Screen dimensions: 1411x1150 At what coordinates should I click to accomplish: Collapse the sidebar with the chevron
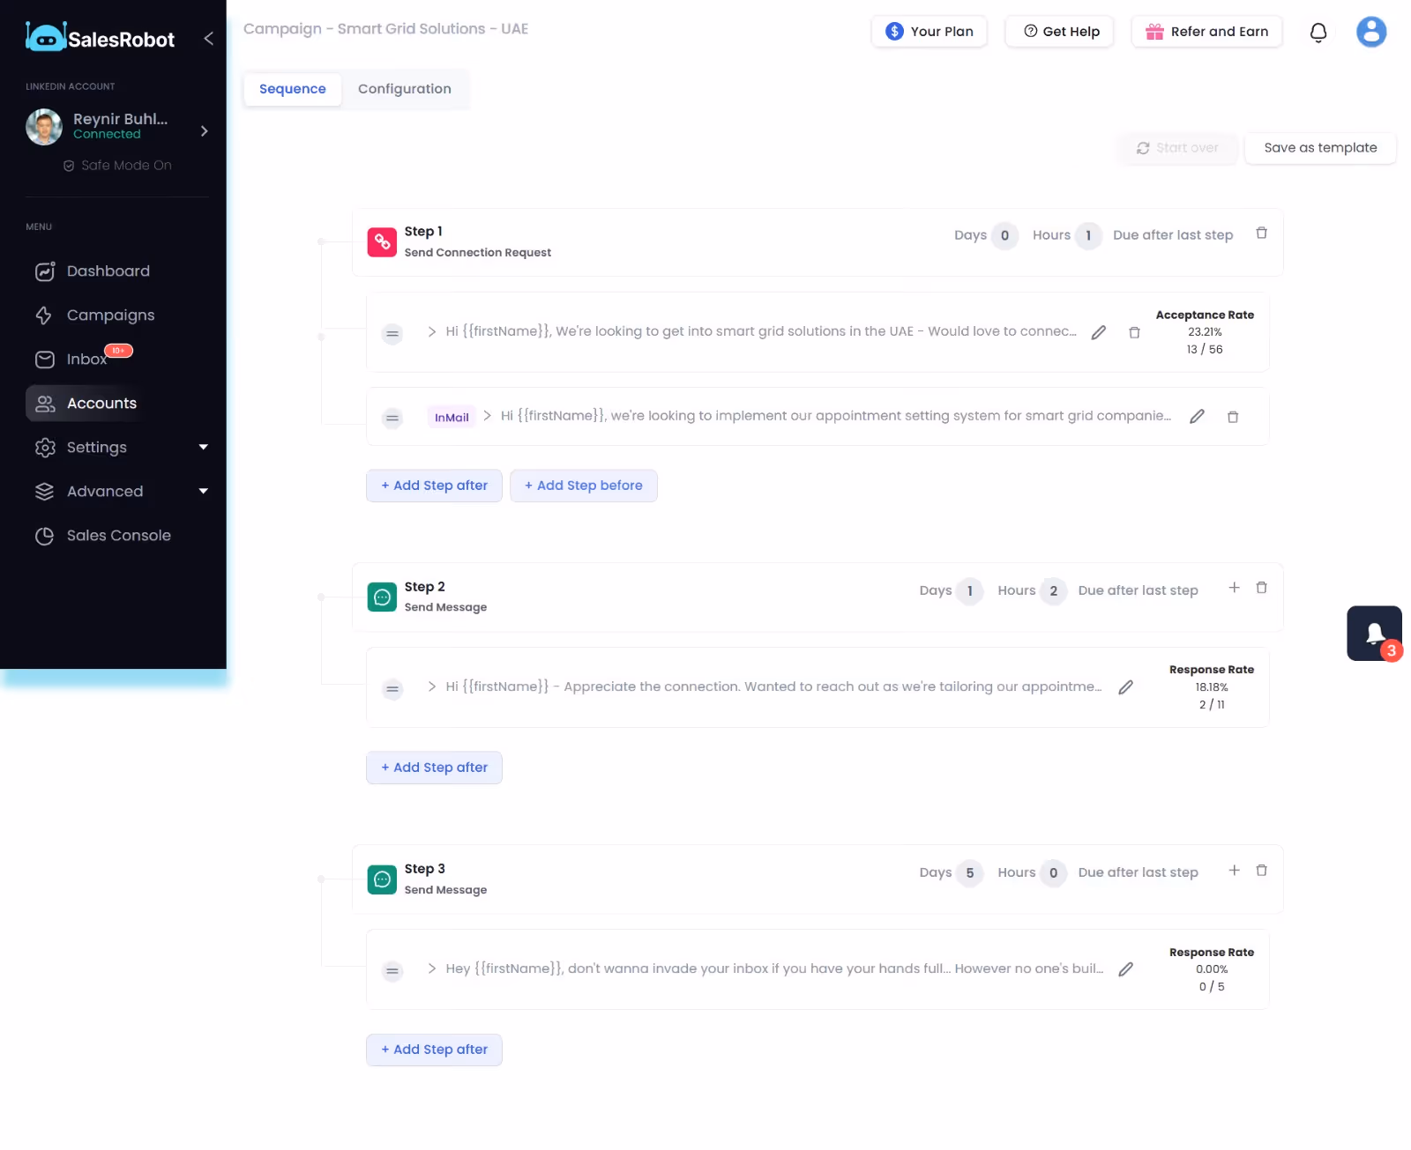point(208,39)
